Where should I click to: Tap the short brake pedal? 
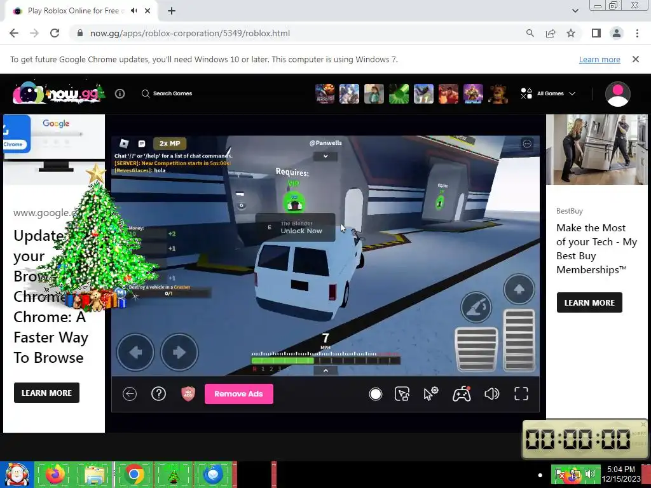(x=476, y=349)
